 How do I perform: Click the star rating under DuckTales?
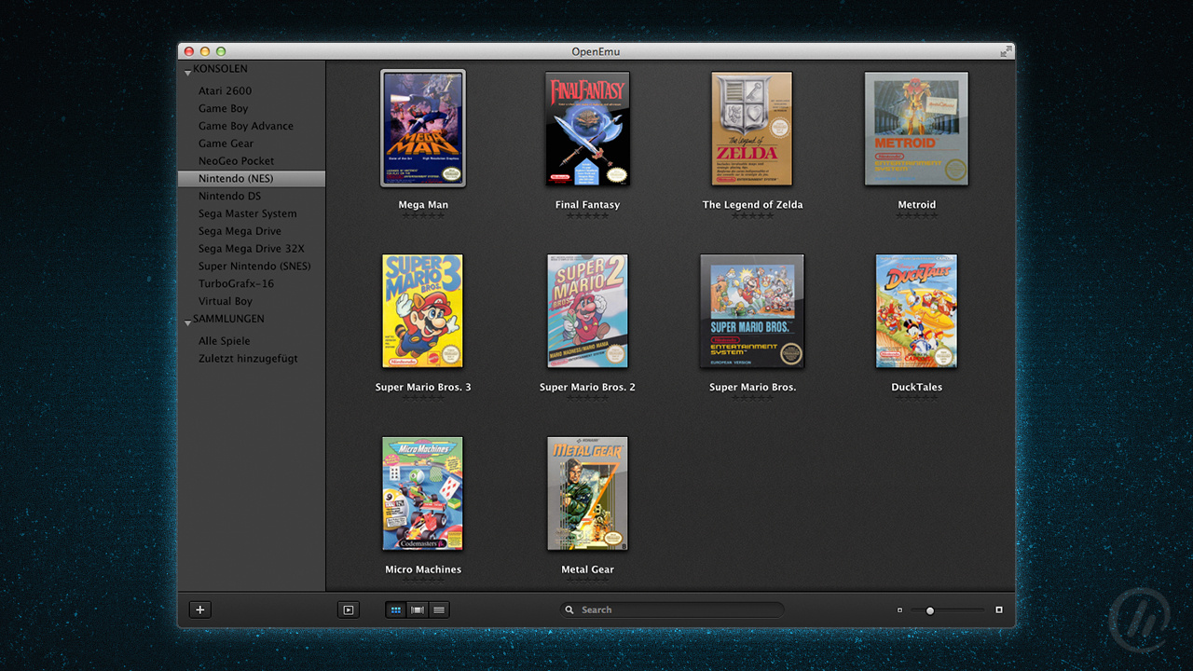pos(916,398)
